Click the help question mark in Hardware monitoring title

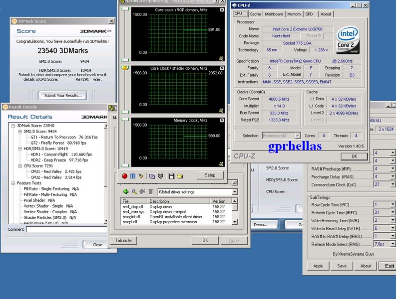click(216, 1)
